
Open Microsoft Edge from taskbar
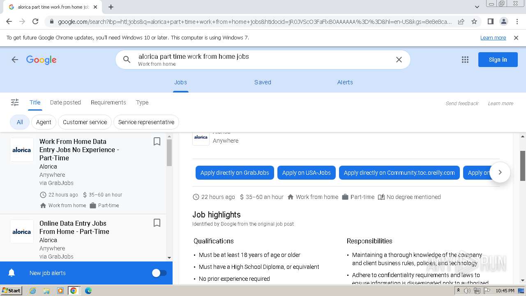[88, 291]
